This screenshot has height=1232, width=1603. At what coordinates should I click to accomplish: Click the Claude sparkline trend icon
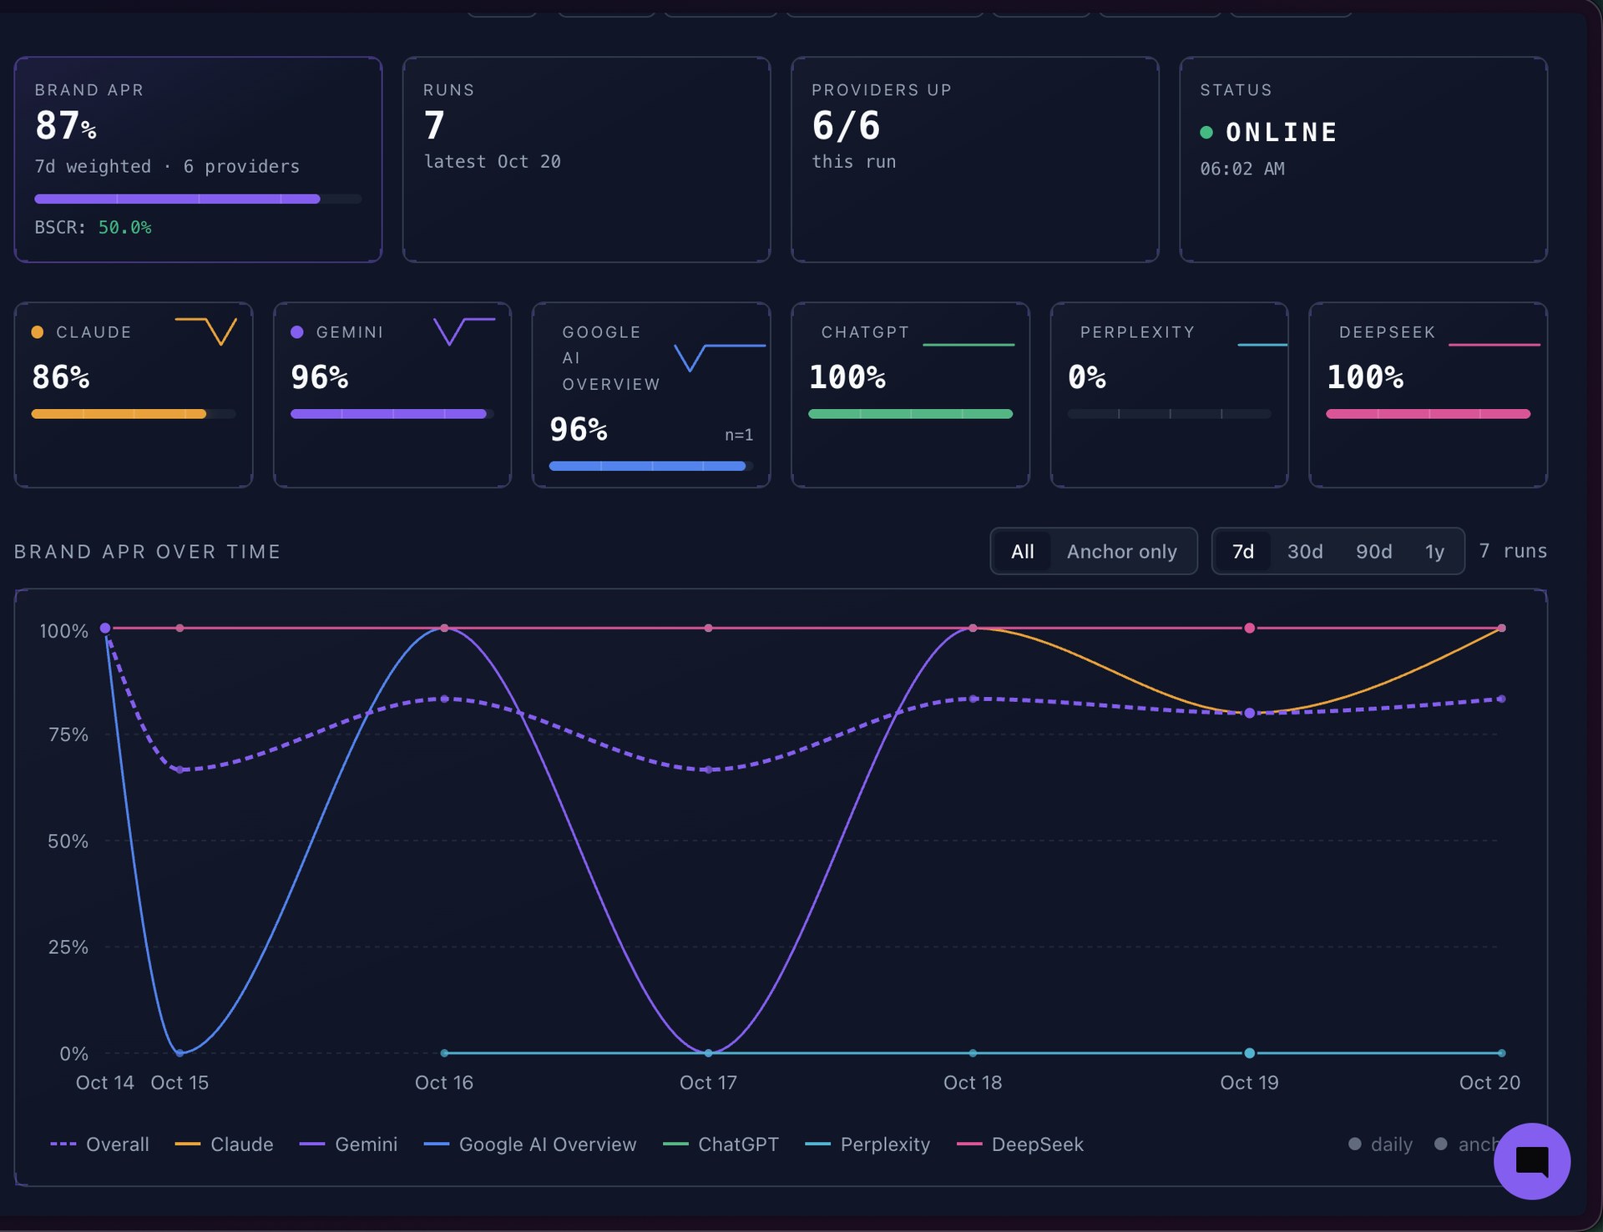point(206,331)
